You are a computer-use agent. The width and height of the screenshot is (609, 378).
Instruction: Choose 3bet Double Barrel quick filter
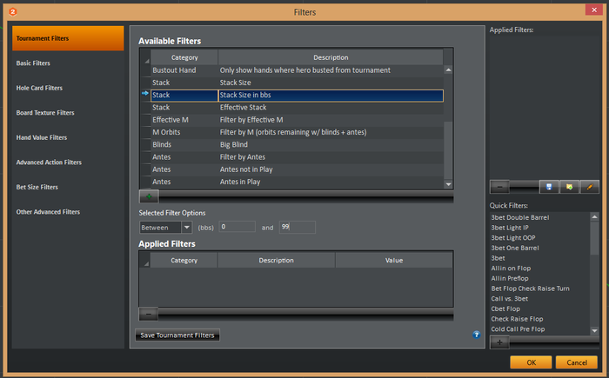[520, 217]
